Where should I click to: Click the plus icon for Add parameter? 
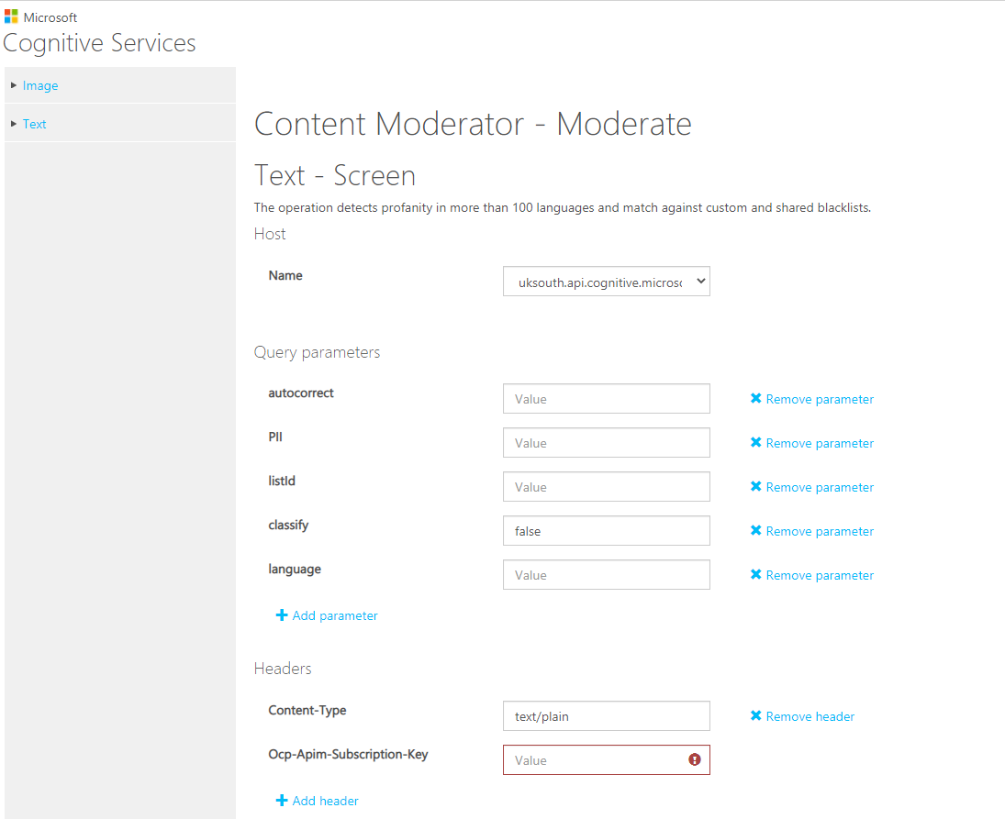tap(282, 615)
